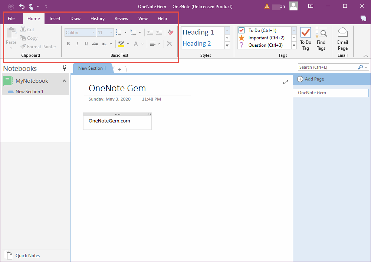Click the yellow warning triangle icon
Image resolution: width=371 pixels, height=262 pixels.
267,6
